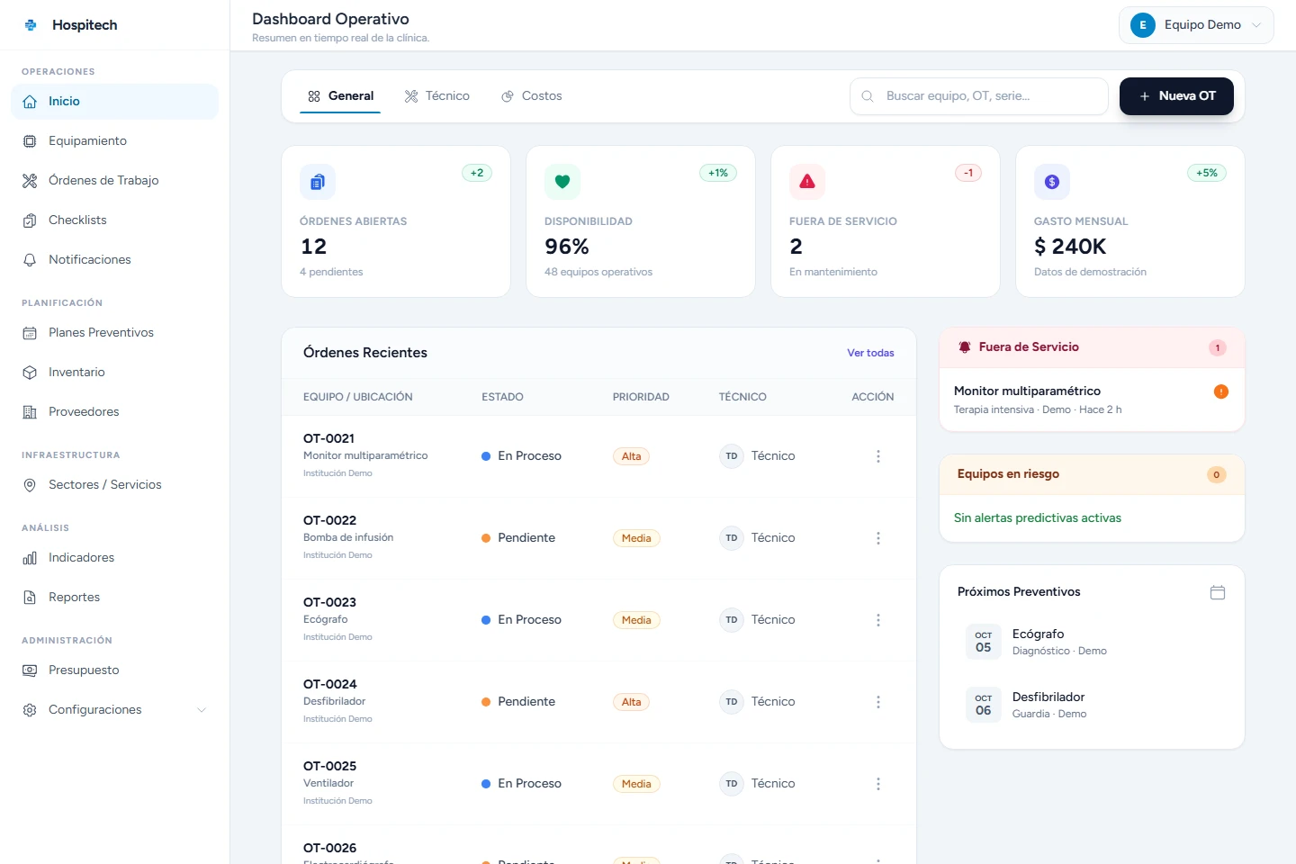Open the Equipo Demo account dropdown
Image resolution: width=1296 pixels, height=864 pixels.
(1196, 25)
